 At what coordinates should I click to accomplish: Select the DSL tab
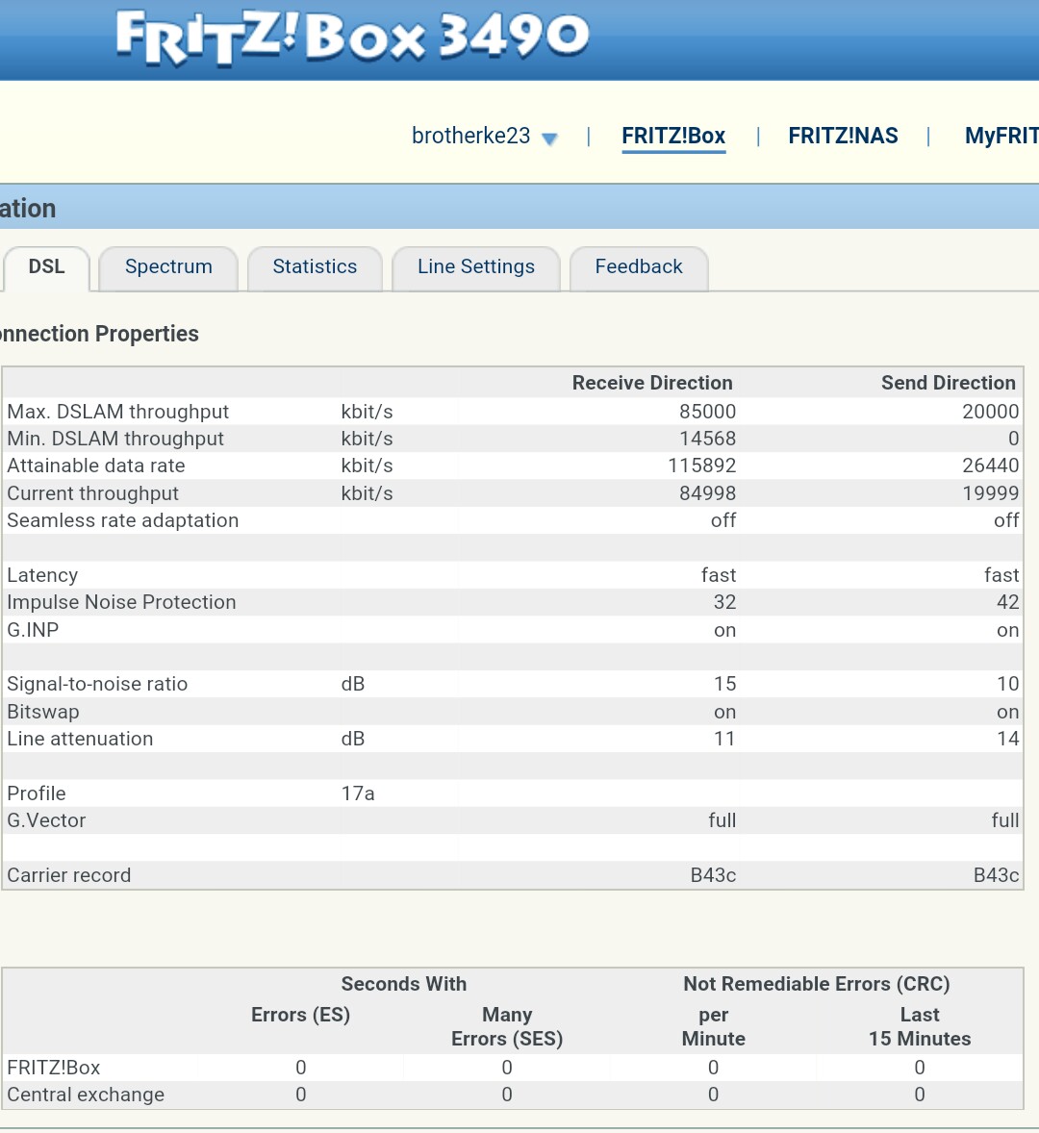pos(46,266)
